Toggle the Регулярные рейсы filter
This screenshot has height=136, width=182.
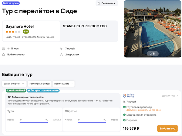coord(39,83)
